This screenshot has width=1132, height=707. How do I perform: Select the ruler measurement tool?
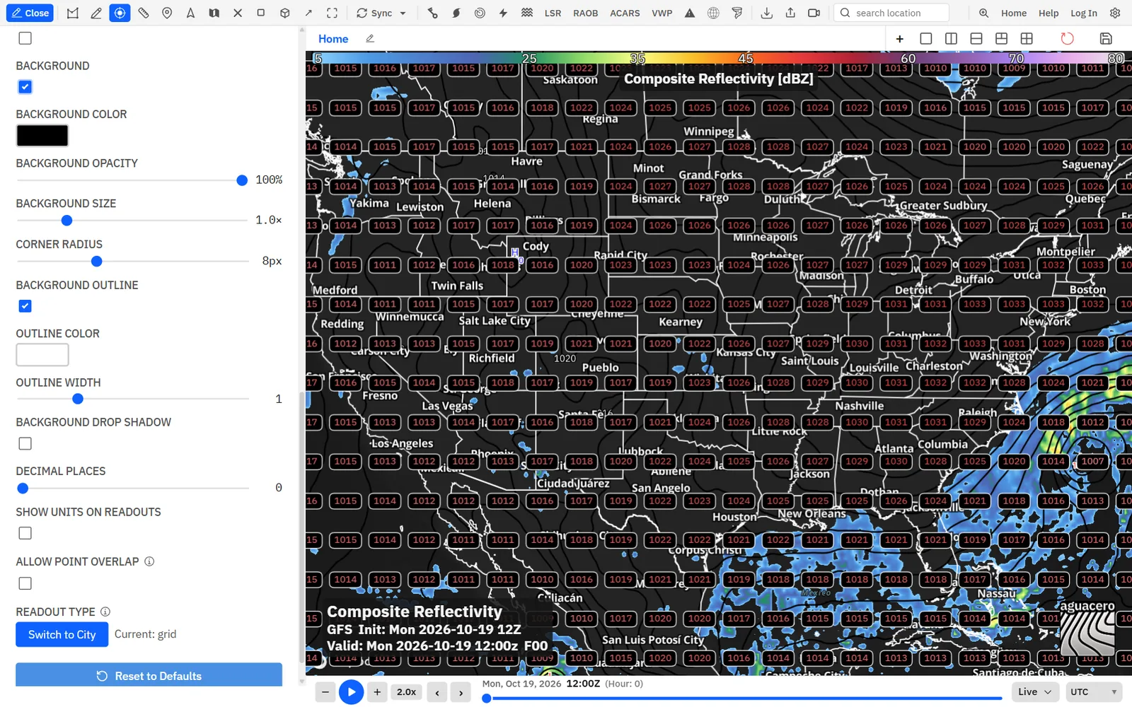[144, 13]
